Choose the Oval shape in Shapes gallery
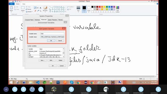The image size is (167, 94). pyautogui.click(x=55, y=7)
